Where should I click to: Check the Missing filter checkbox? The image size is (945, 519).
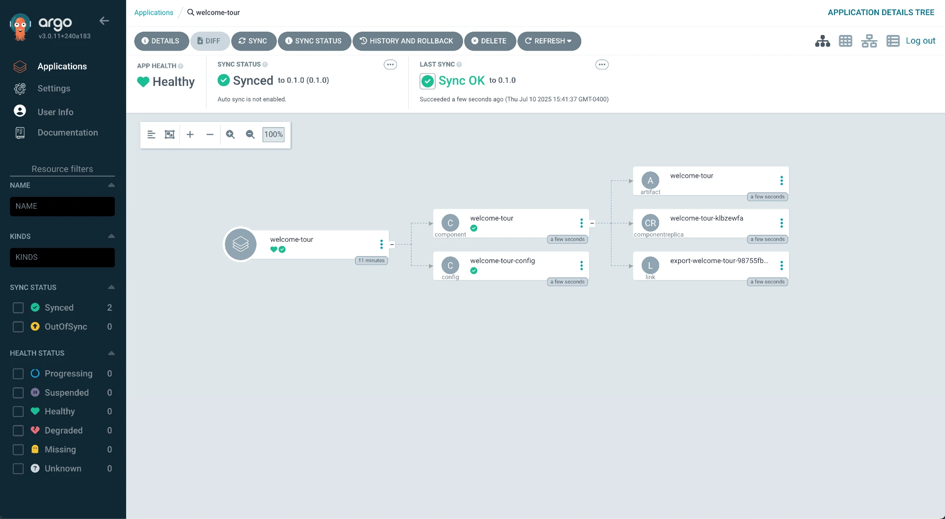(x=18, y=450)
